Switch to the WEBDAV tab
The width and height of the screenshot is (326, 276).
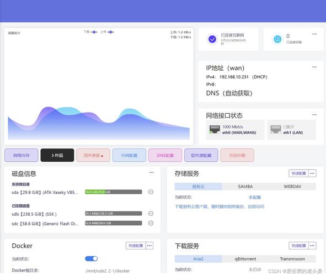coord(292,187)
